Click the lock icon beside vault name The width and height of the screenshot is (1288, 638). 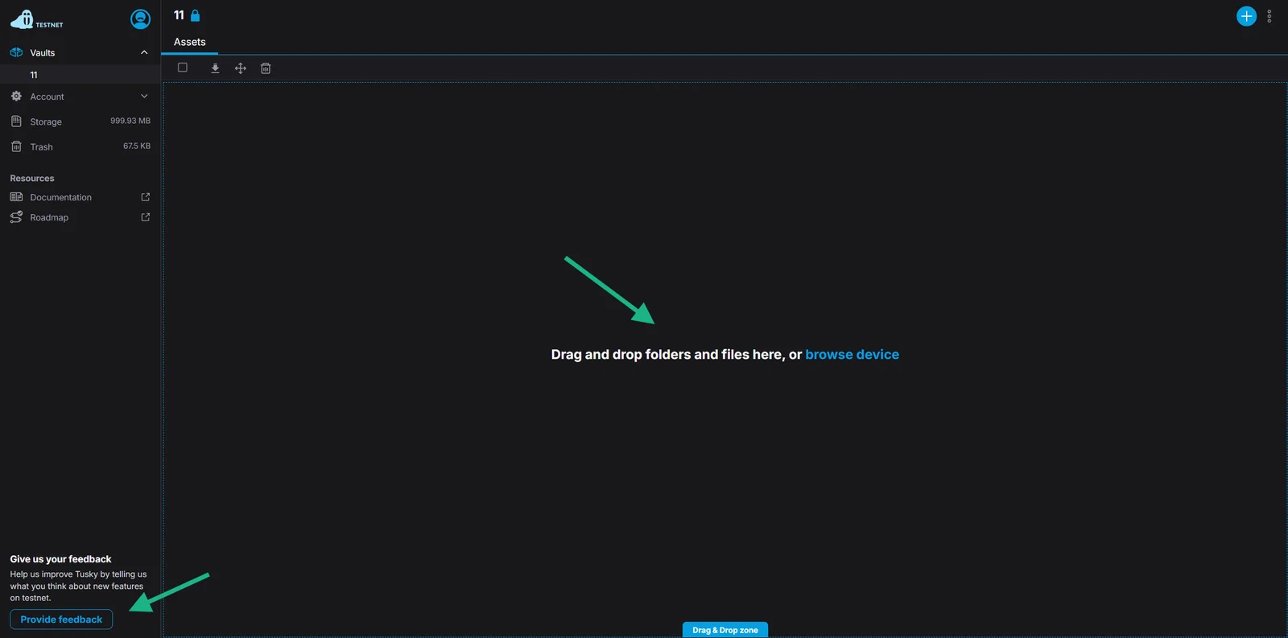coord(195,15)
